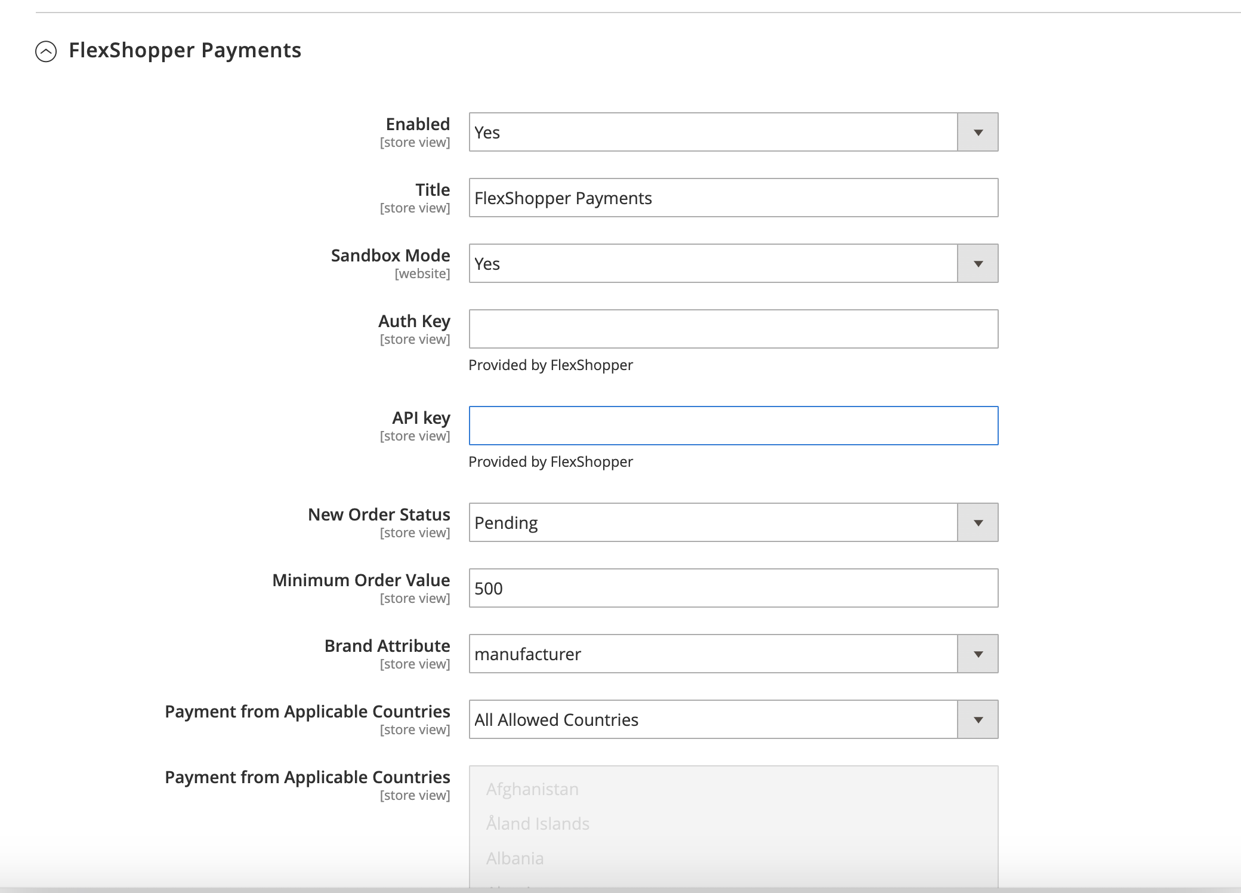Click the Minimum Order Value field
The image size is (1241, 893).
[x=733, y=588]
